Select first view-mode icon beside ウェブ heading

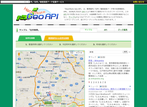click(99, 57)
